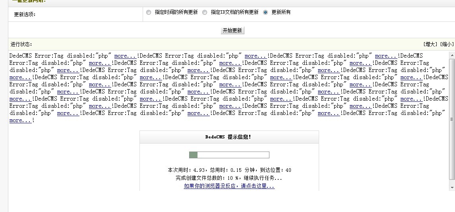
Task: Open the first more... link on the second log line
Action: (x=100, y=63)
